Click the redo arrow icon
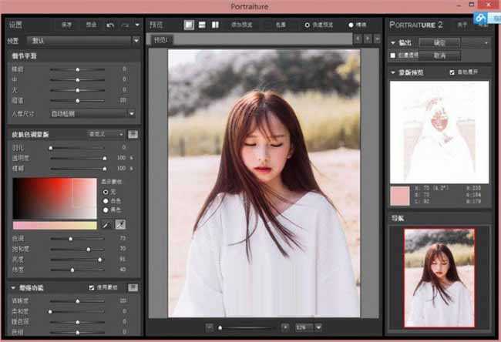This screenshot has height=342, width=501. 125,25
